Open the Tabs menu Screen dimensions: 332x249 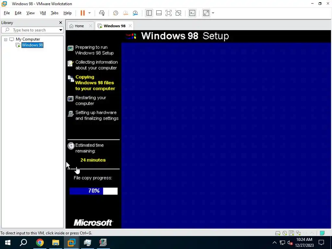tap(54, 13)
